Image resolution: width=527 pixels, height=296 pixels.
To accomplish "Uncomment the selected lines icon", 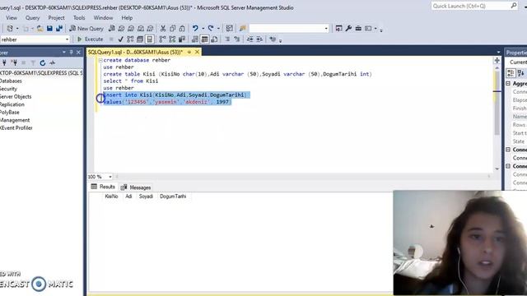I will (237, 39).
